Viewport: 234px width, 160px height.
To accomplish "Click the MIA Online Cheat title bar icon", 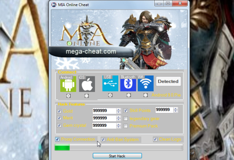I will point(54,5).
